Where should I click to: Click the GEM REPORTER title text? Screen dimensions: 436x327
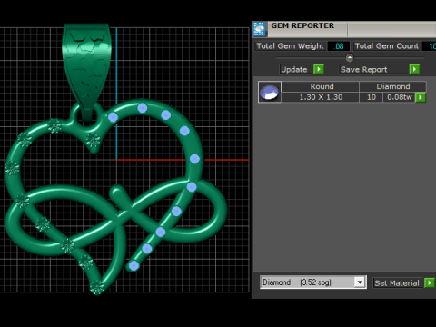[302, 25]
